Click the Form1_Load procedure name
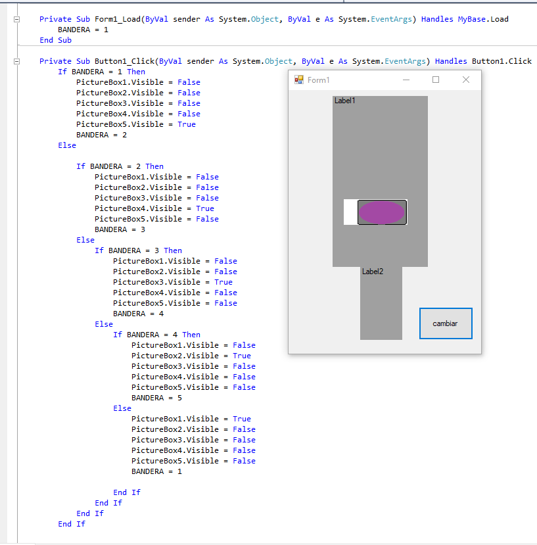 pos(118,19)
